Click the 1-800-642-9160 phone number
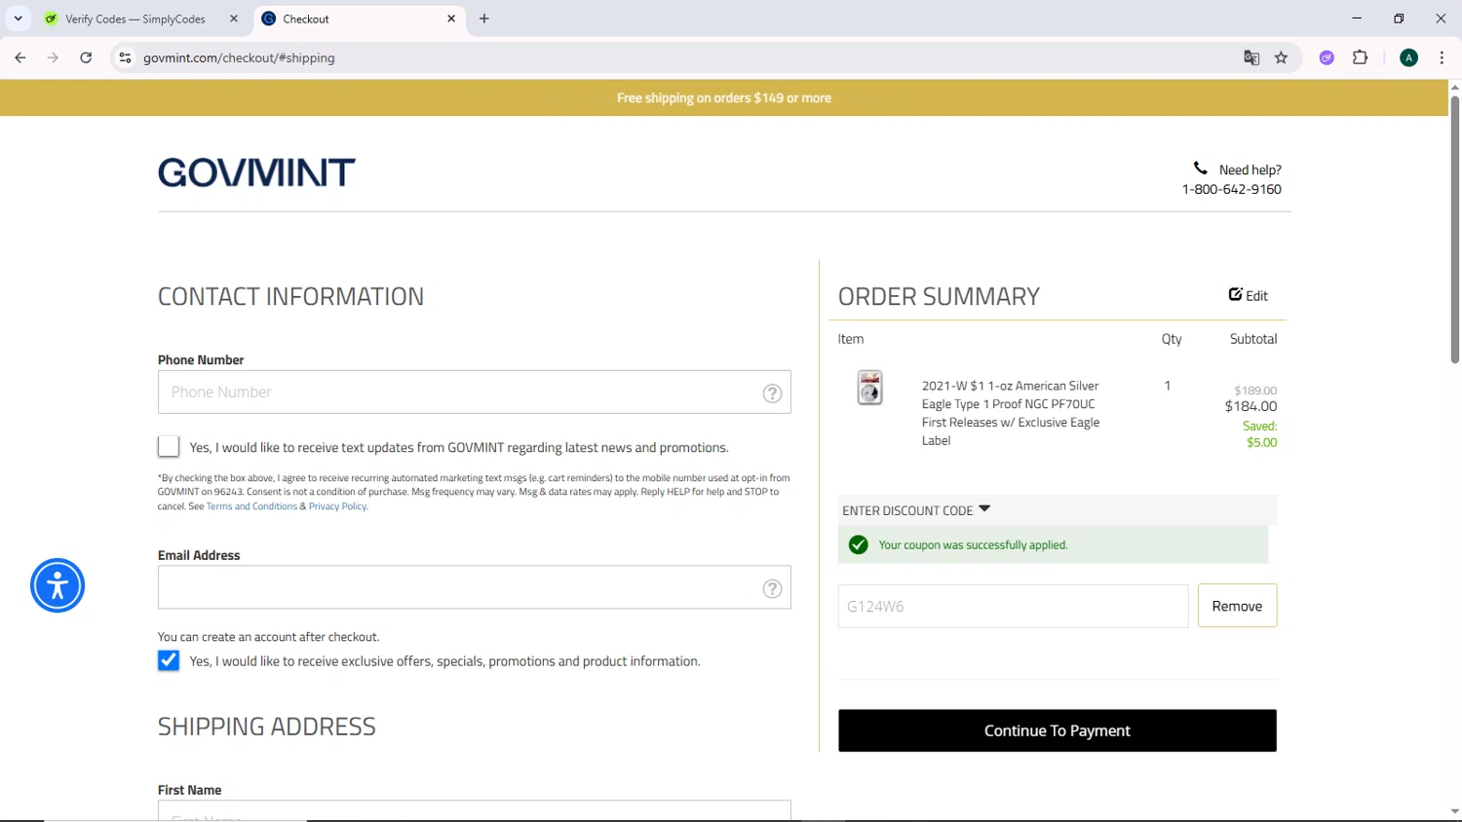This screenshot has width=1462, height=822. click(1231, 189)
